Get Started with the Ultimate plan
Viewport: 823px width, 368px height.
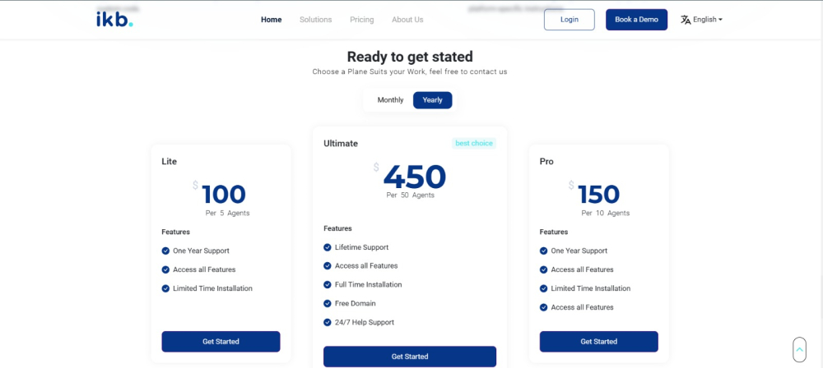point(409,356)
